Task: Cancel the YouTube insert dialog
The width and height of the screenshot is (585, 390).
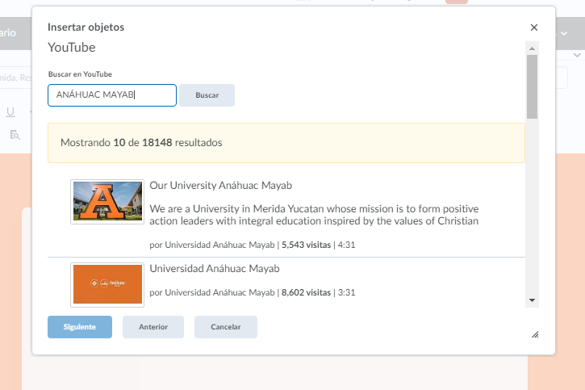Action: coord(226,327)
